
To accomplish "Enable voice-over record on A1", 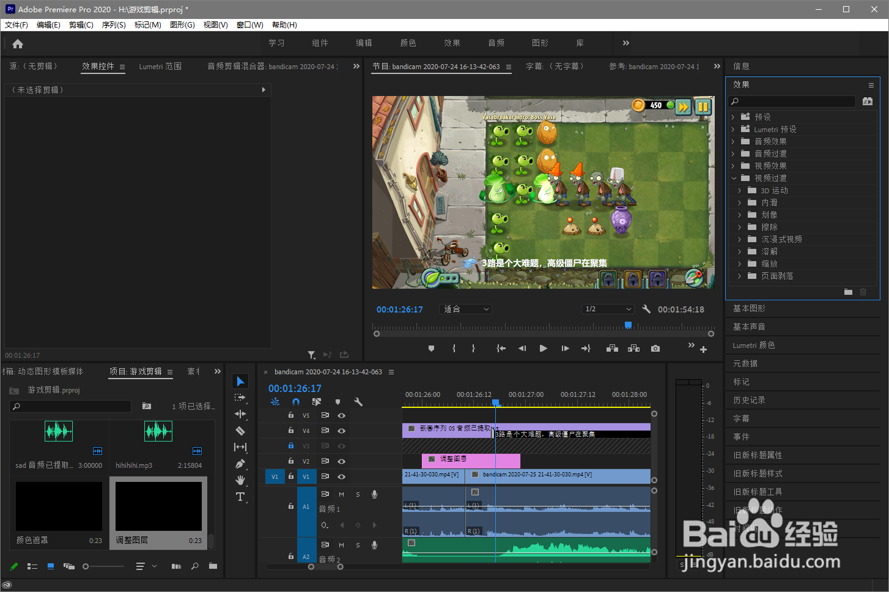I will [374, 494].
